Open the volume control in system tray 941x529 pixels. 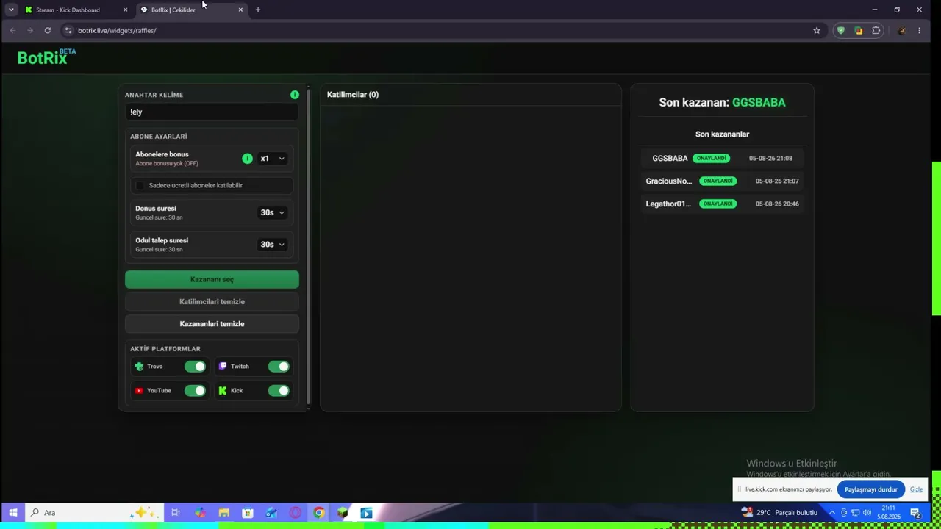point(867,513)
